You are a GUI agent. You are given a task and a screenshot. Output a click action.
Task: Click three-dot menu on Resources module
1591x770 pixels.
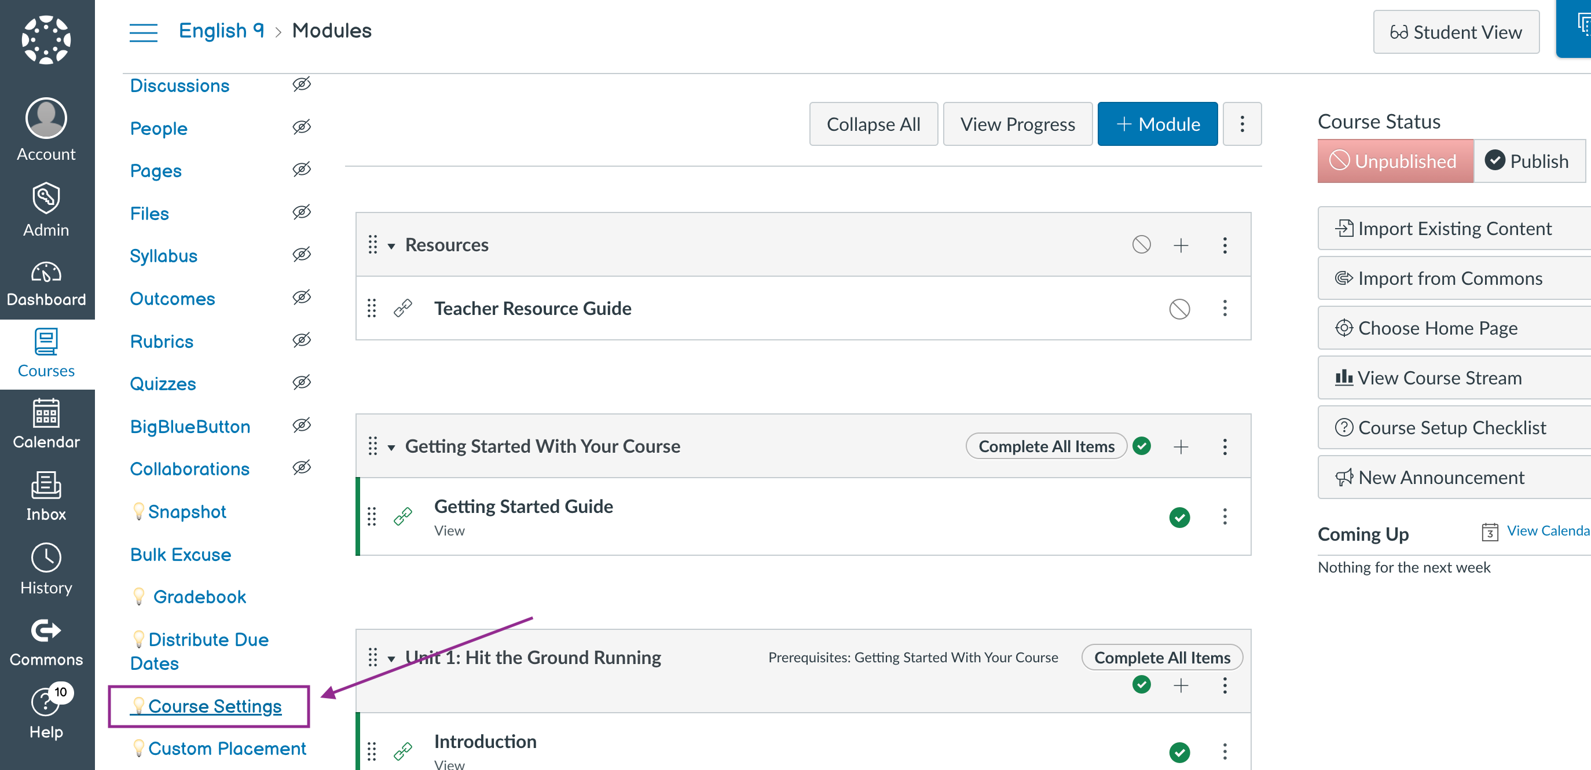click(1227, 244)
